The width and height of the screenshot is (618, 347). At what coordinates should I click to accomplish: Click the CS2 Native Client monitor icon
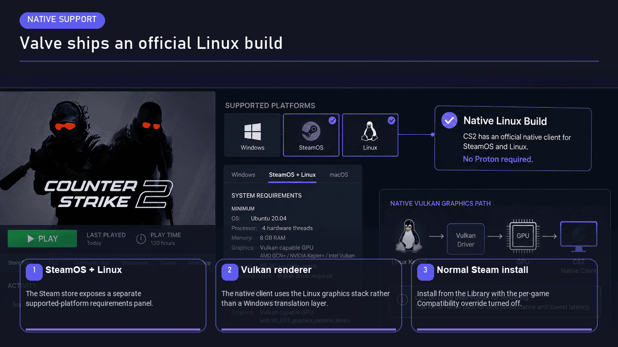click(578, 236)
